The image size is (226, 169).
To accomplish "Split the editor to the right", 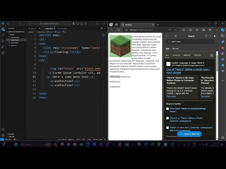I will tap(102, 28).
